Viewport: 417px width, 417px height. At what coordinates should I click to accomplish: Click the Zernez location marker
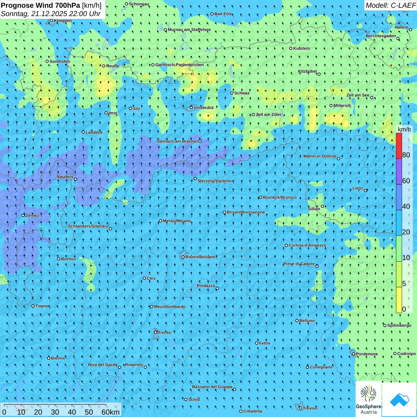point(23,215)
